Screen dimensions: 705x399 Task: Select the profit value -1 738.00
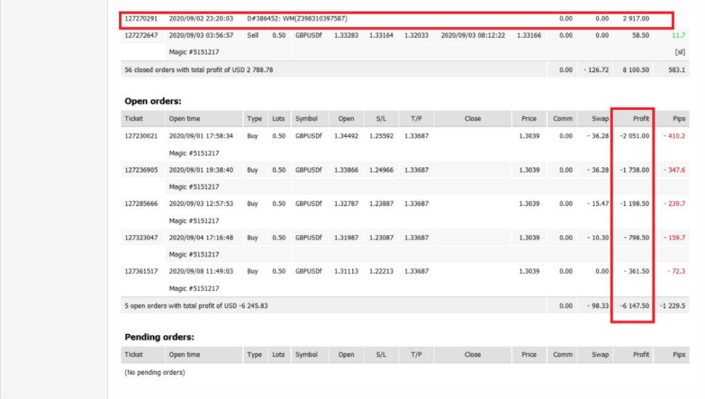pyautogui.click(x=634, y=171)
